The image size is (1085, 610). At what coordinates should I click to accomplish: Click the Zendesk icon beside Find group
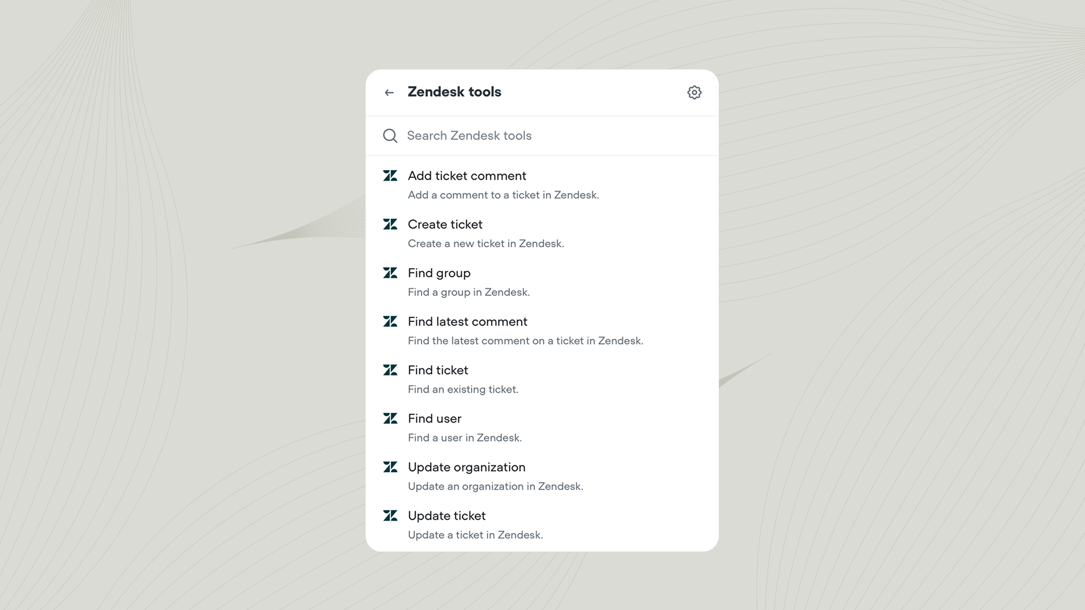pyautogui.click(x=391, y=273)
